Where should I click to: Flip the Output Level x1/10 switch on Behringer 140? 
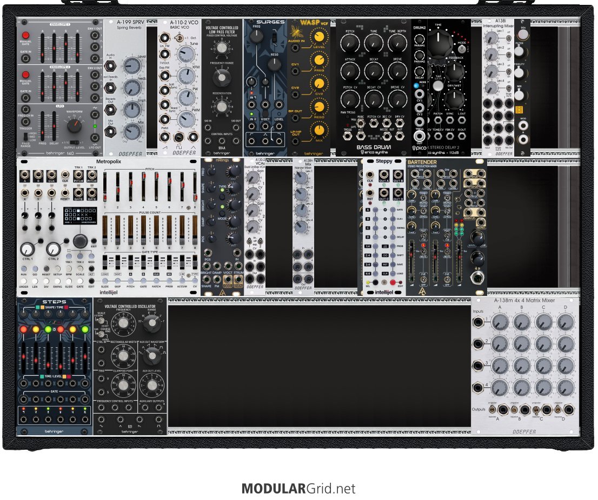point(75,142)
